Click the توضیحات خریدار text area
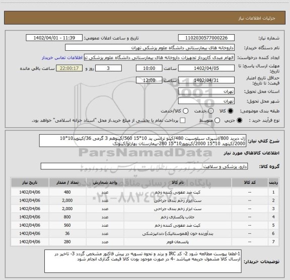 point(143,261)
